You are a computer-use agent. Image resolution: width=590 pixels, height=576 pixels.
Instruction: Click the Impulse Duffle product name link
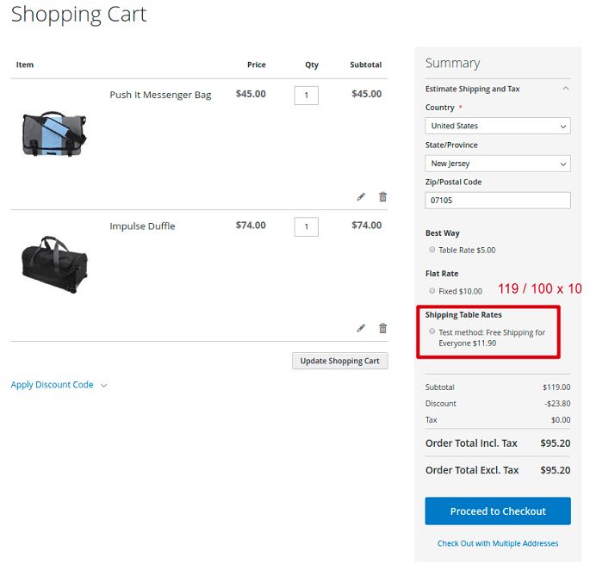tap(142, 226)
